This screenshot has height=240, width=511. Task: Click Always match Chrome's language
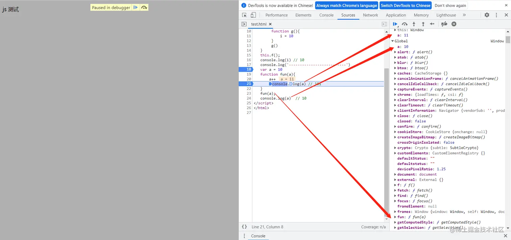(346, 5)
